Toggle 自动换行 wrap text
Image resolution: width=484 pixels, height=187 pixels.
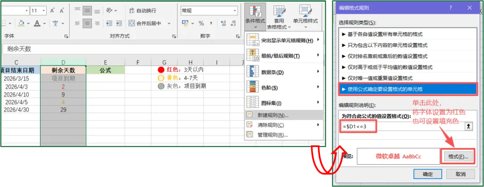tap(143, 10)
